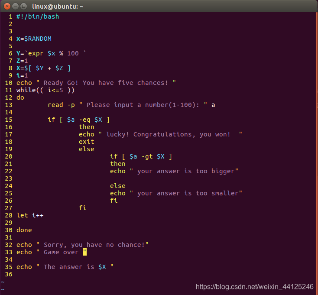Click the 'if [ $a -gt $X ]' condition
318x295 pixels.
pos(141,156)
